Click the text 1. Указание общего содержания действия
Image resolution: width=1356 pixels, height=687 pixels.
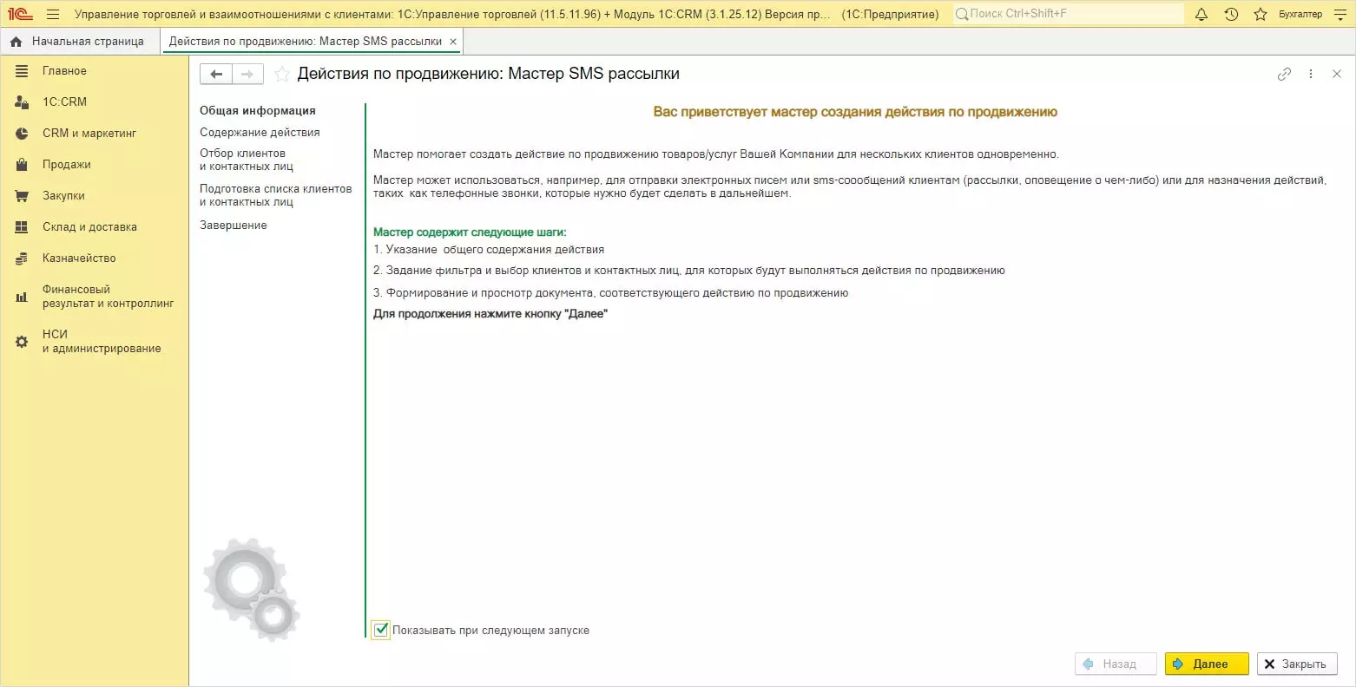tap(489, 250)
